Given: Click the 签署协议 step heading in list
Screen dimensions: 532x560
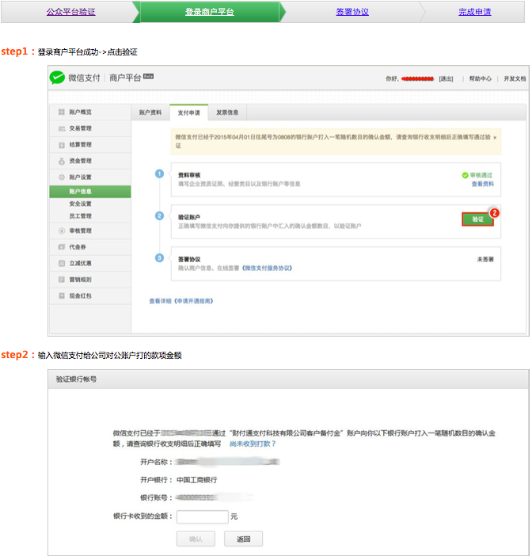Looking at the screenshot, I should pyautogui.click(x=189, y=259).
